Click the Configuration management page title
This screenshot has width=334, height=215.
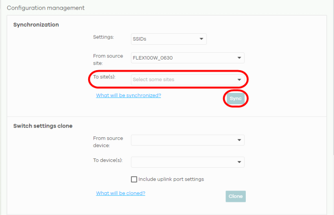(x=46, y=8)
